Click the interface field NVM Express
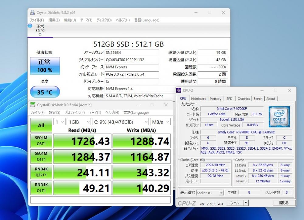The image size is (304, 220). [x=132, y=67]
